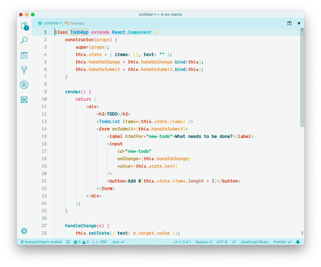Open the Extensions view icon
Screen dimensions: 321x267
coord(24,100)
